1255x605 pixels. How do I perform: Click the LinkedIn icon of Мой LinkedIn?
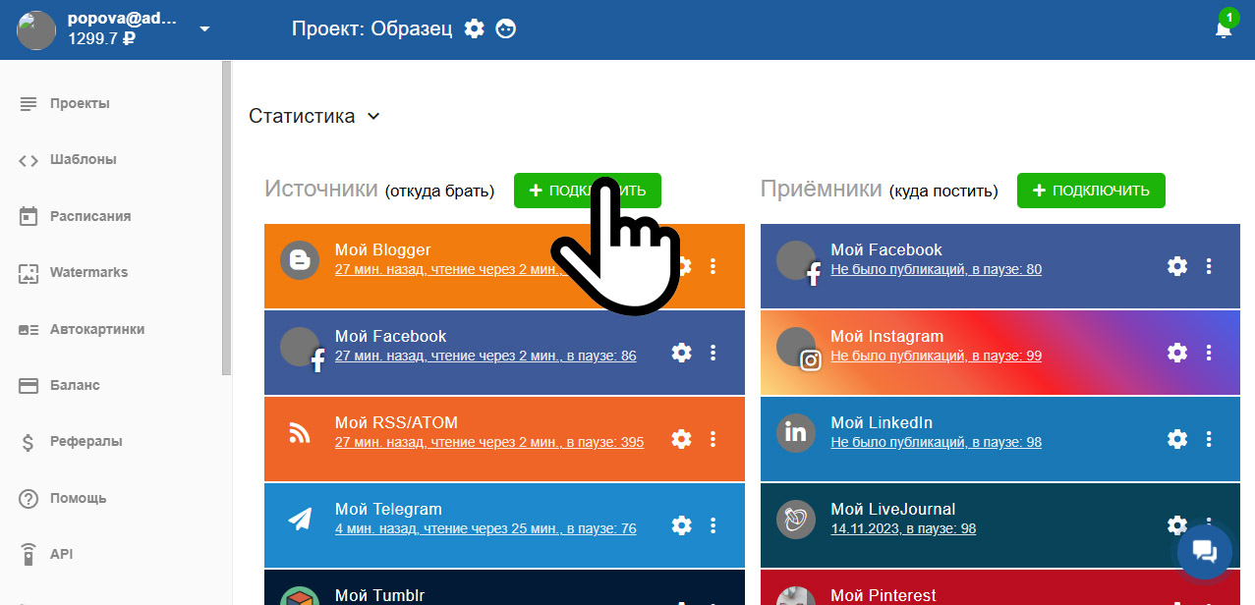(796, 433)
